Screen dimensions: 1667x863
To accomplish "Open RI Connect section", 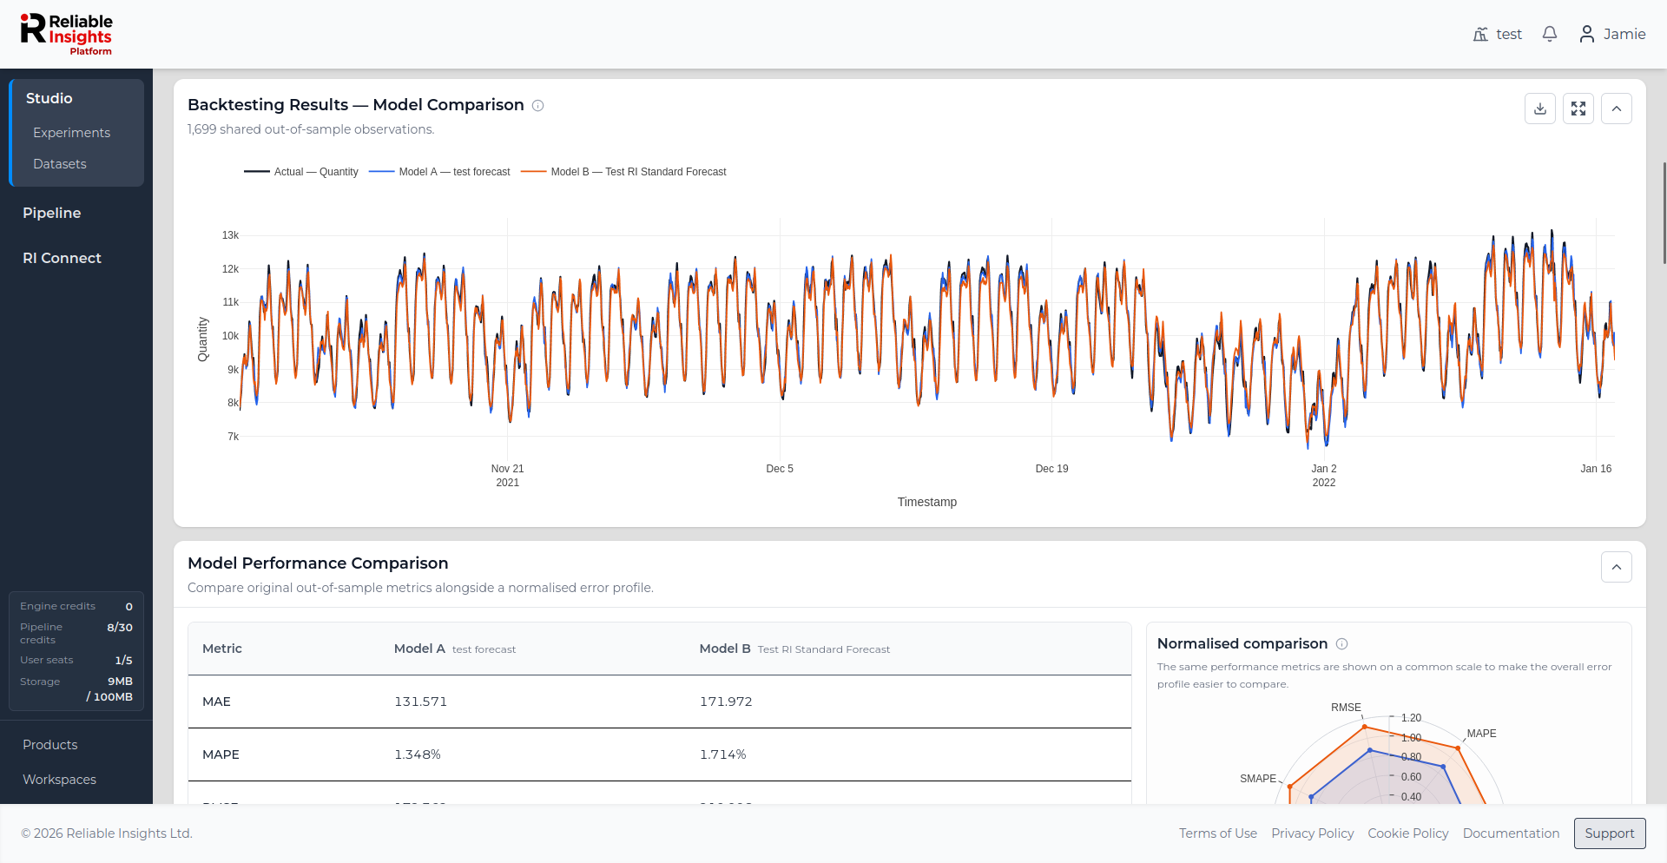I will point(62,258).
